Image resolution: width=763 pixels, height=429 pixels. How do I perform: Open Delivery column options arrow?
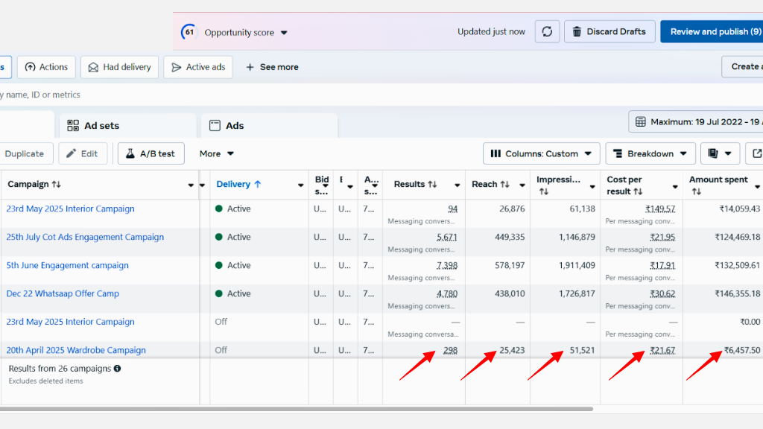[x=300, y=185]
